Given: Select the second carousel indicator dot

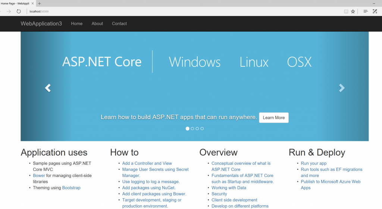Looking at the screenshot, I should [x=192, y=129].
